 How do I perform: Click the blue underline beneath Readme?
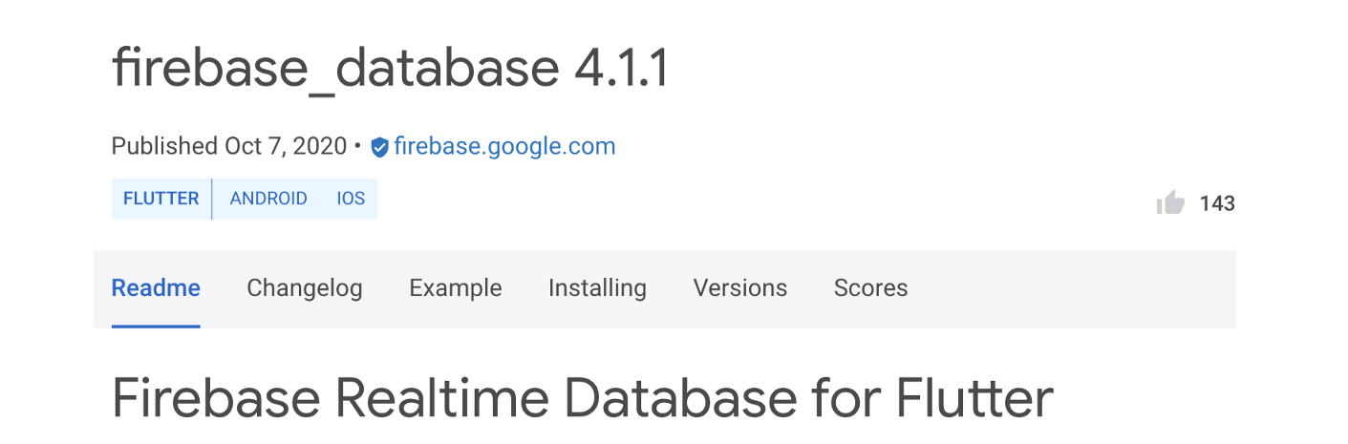click(156, 326)
